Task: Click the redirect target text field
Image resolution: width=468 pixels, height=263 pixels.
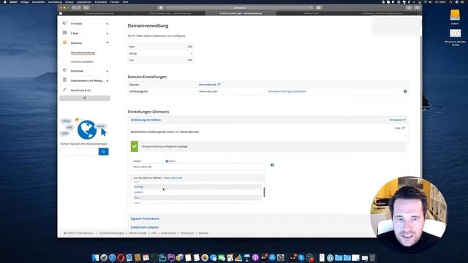Action: pyautogui.click(x=198, y=167)
